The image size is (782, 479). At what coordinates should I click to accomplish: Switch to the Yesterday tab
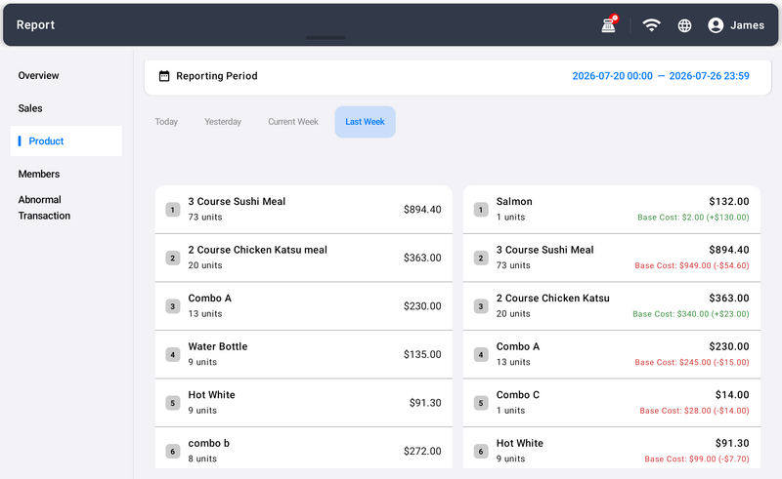223,122
